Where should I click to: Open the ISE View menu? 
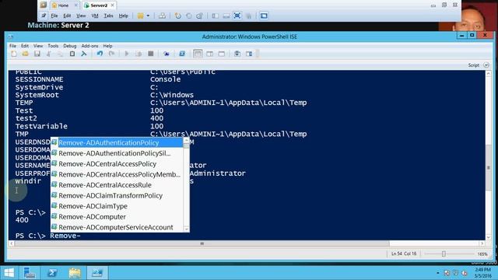pos(38,46)
